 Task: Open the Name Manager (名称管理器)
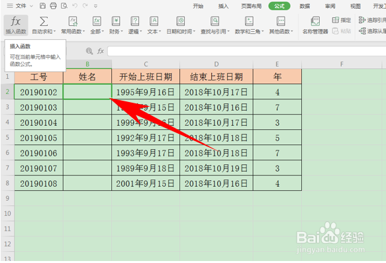[x=315, y=25]
